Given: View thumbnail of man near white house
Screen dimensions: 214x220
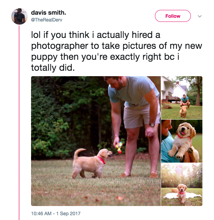Looking at the screenshot, I should click(182, 97).
